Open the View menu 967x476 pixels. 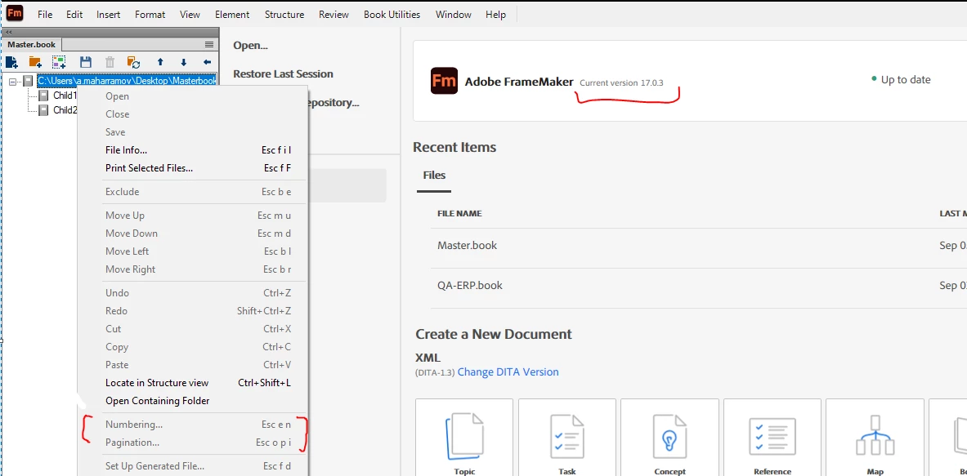click(x=190, y=14)
